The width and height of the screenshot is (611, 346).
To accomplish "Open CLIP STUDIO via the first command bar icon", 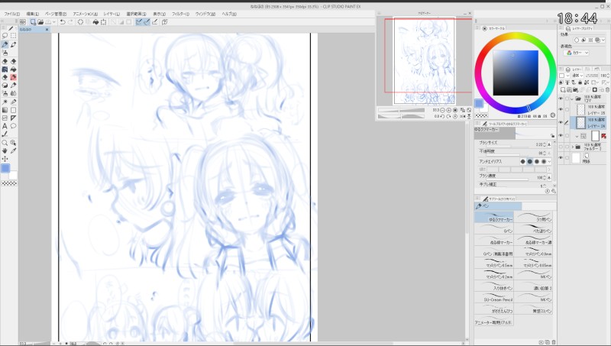I will (x=23, y=22).
